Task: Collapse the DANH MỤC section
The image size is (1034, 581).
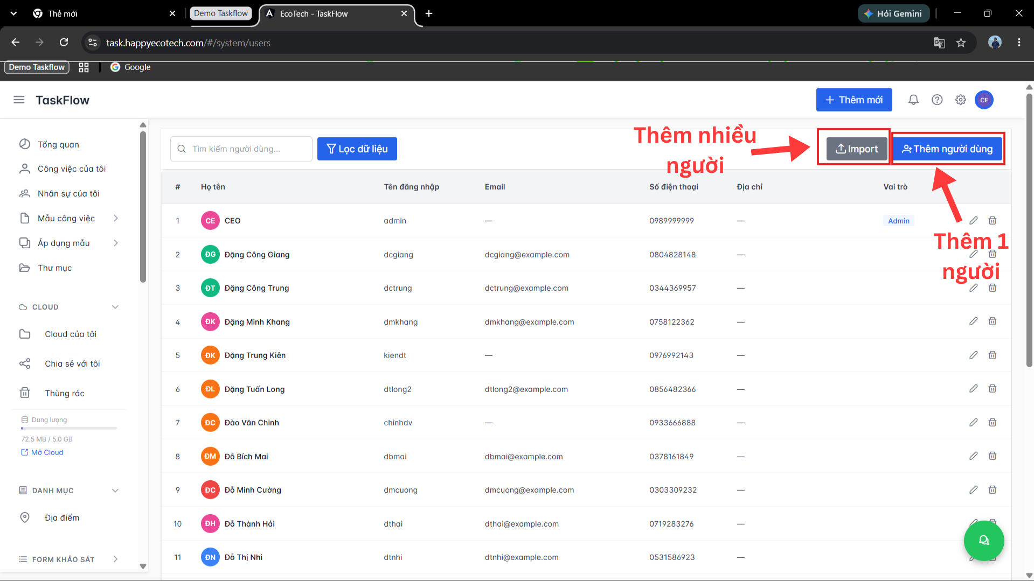Action: pyautogui.click(x=115, y=491)
